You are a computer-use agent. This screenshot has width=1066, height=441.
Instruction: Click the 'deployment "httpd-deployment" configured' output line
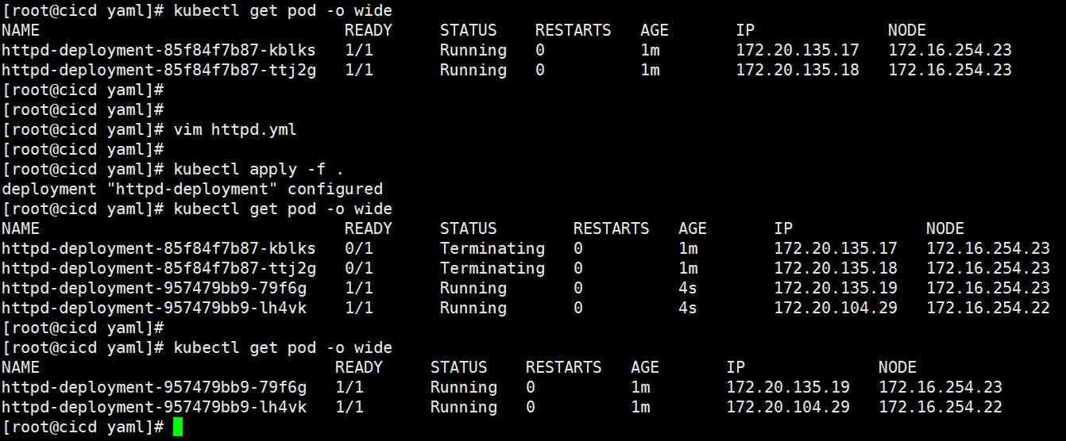pyautogui.click(x=192, y=189)
